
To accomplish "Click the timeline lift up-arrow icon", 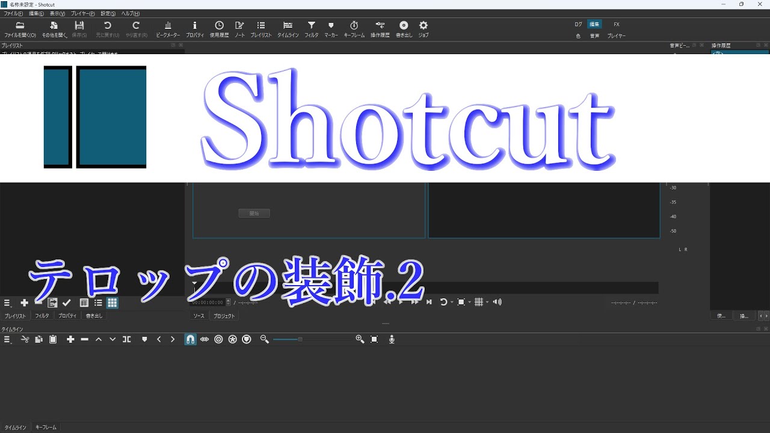I will click(x=98, y=339).
